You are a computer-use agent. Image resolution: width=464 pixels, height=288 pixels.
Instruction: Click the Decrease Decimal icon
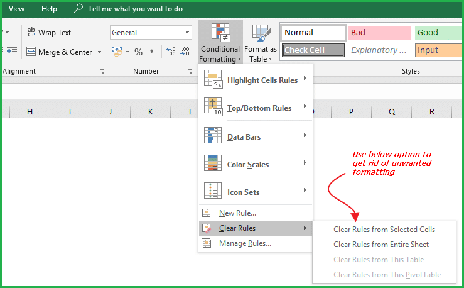click(x=187, y=52)
